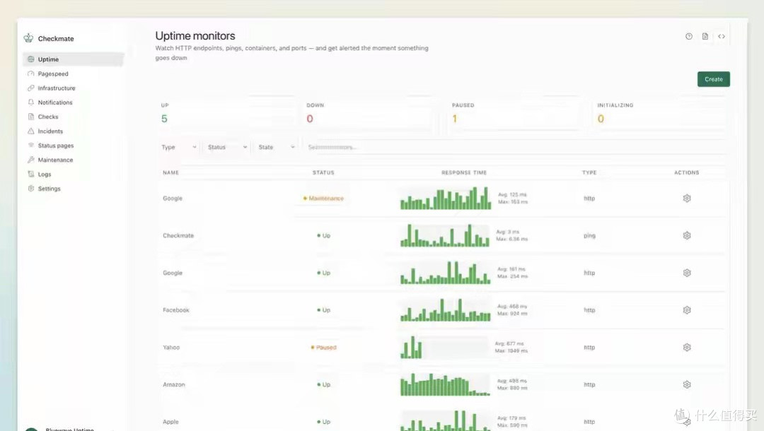Click the Uptime globe icon
This screenshot has height=431, width=764.
click(x=30, y=59)
